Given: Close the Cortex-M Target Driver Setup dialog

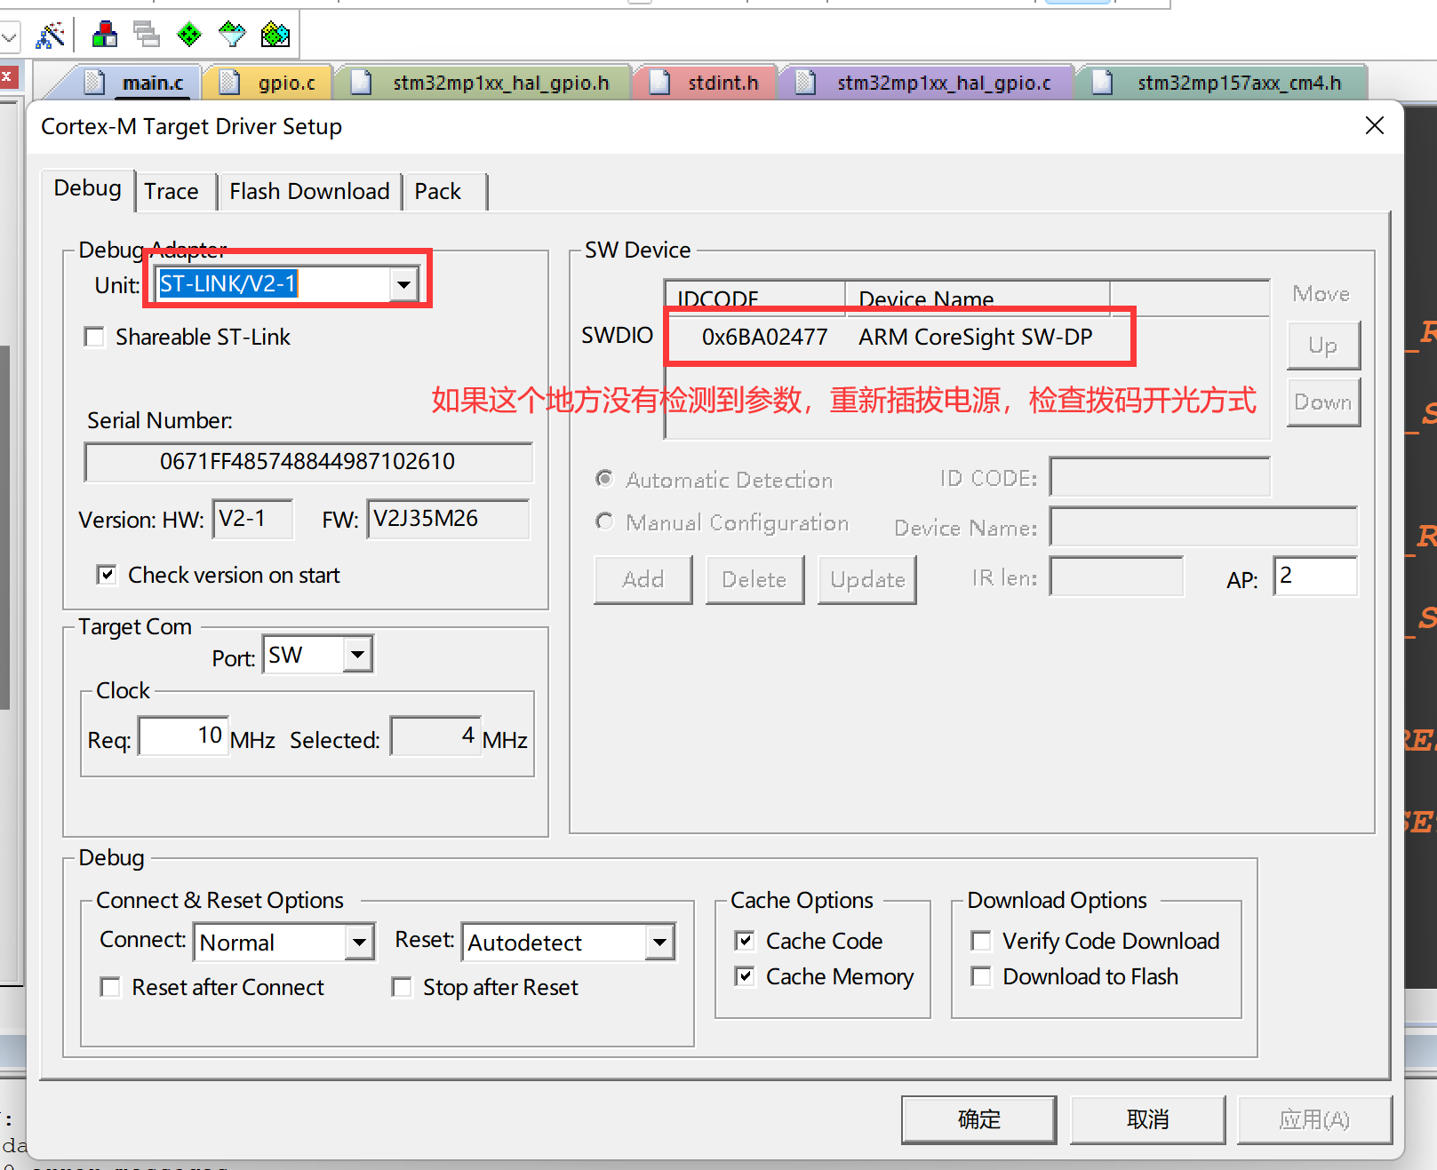Looking at the screenshot, I should (1374, 126).
